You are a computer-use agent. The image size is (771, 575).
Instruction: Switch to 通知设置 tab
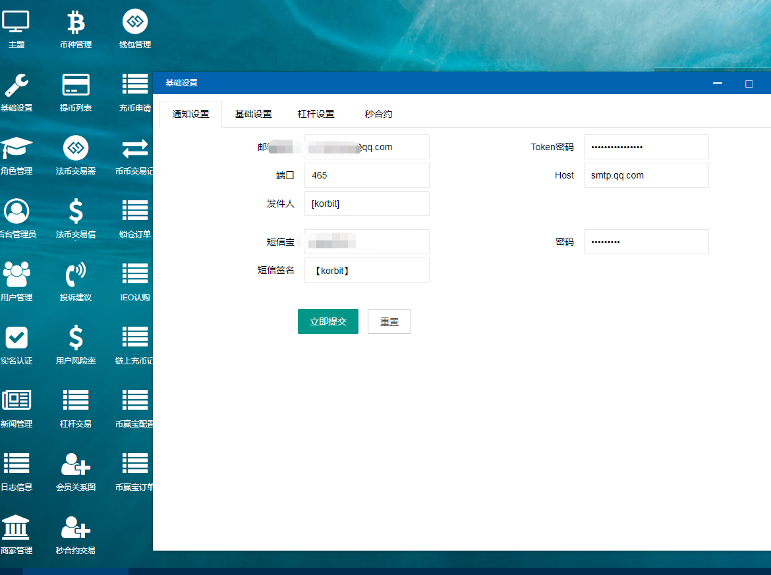[x=191, y=114]
